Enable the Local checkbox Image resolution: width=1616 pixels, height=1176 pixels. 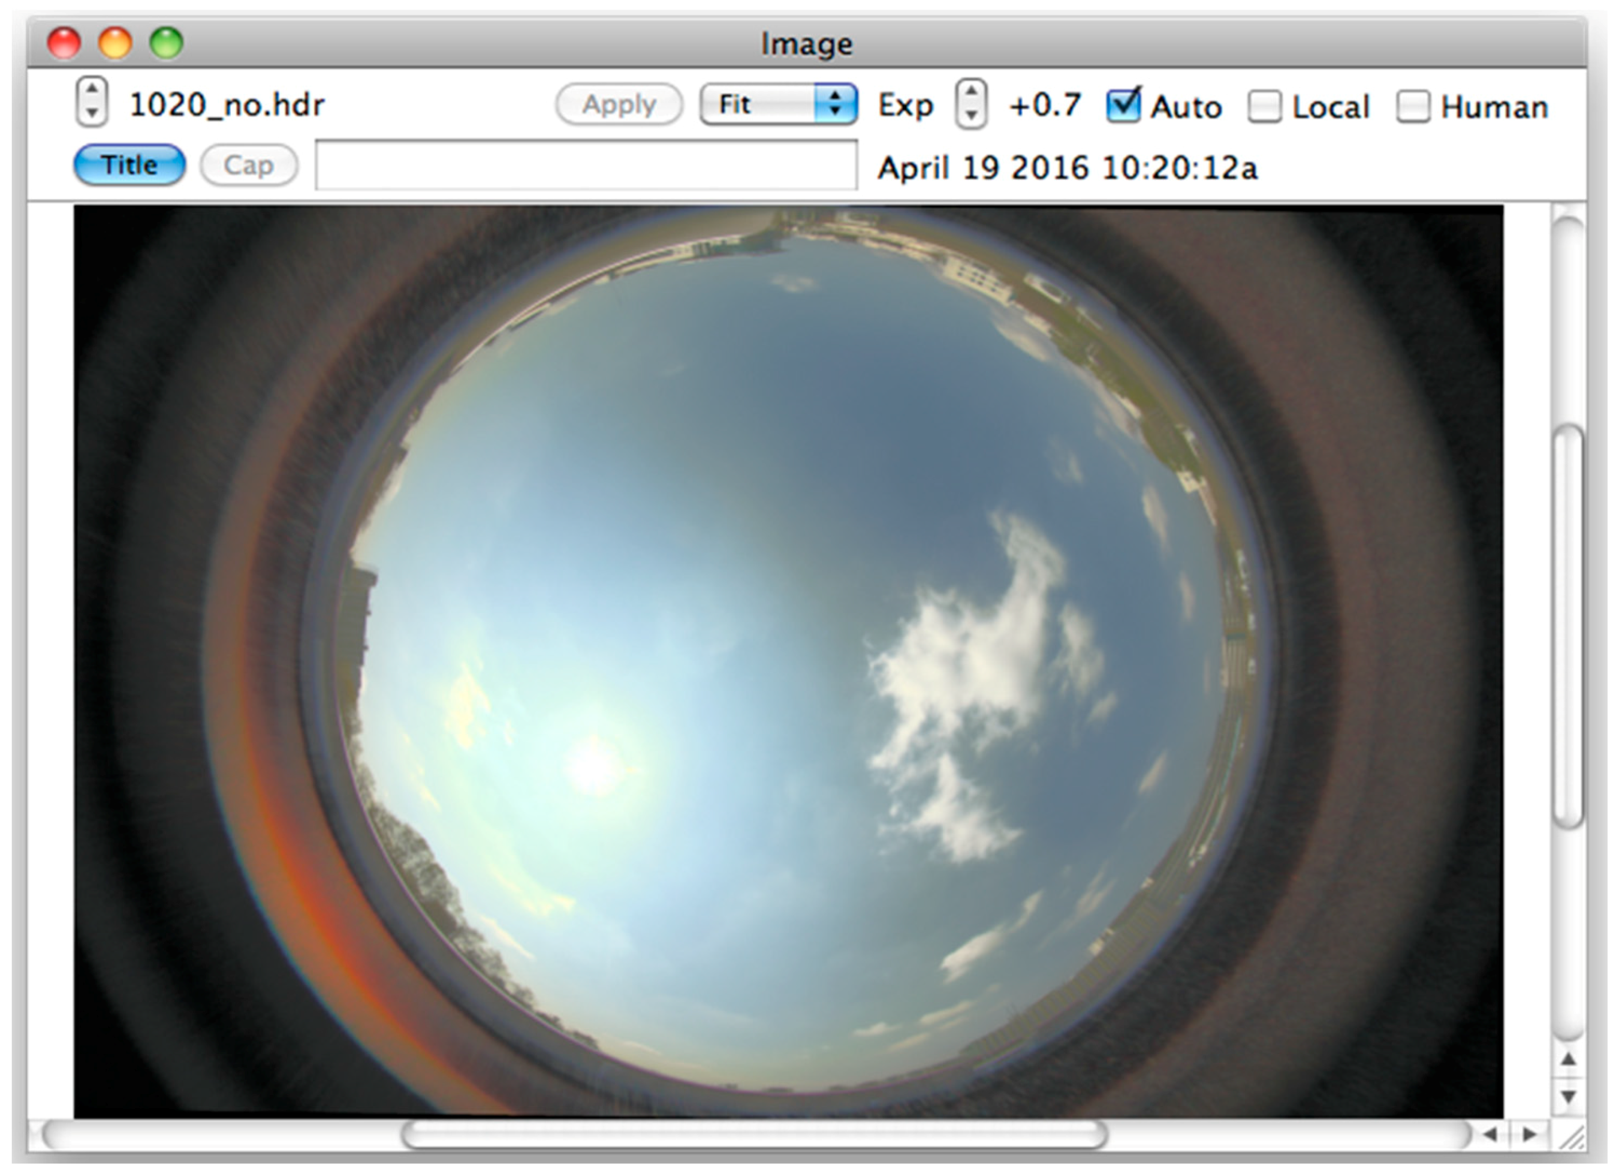pos(1265,107)
